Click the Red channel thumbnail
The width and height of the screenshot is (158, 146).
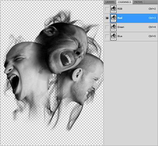coord(113,18)
